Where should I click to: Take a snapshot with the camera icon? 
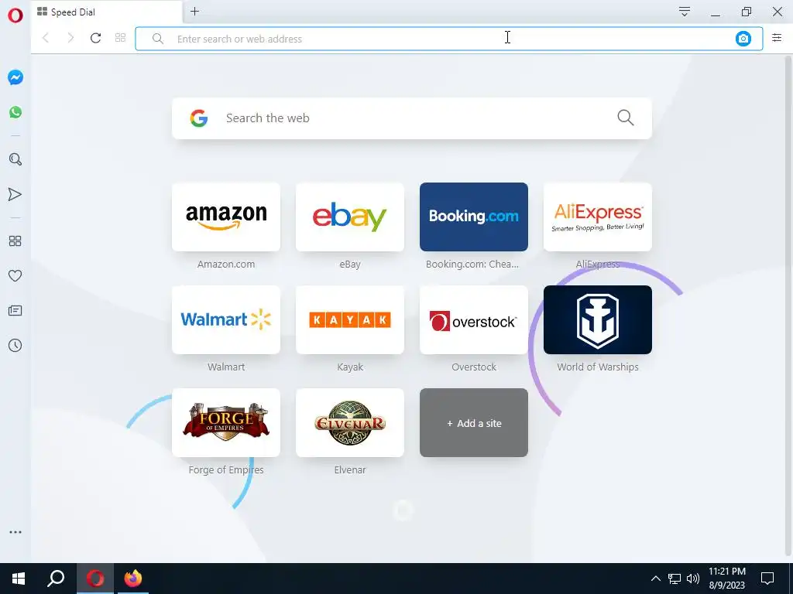point(743,39)
